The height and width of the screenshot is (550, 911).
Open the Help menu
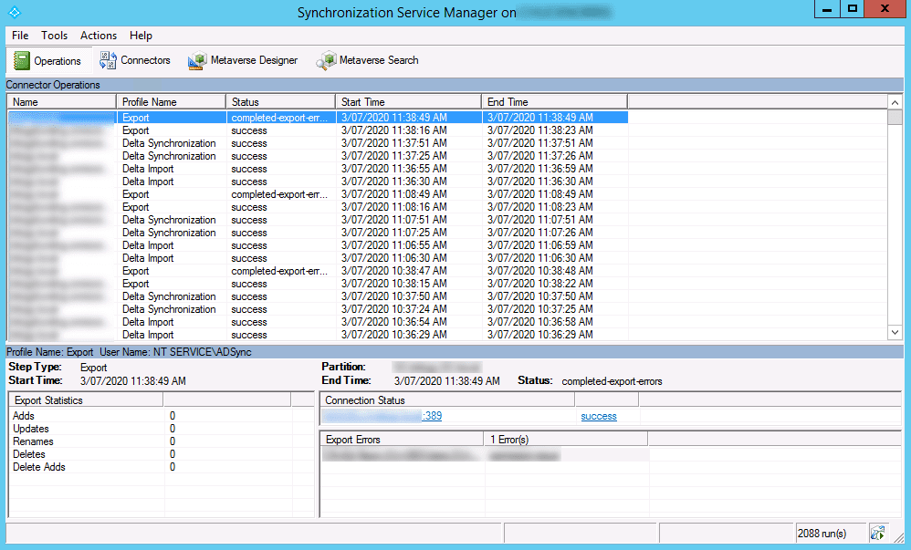click(x=141, y=36)
